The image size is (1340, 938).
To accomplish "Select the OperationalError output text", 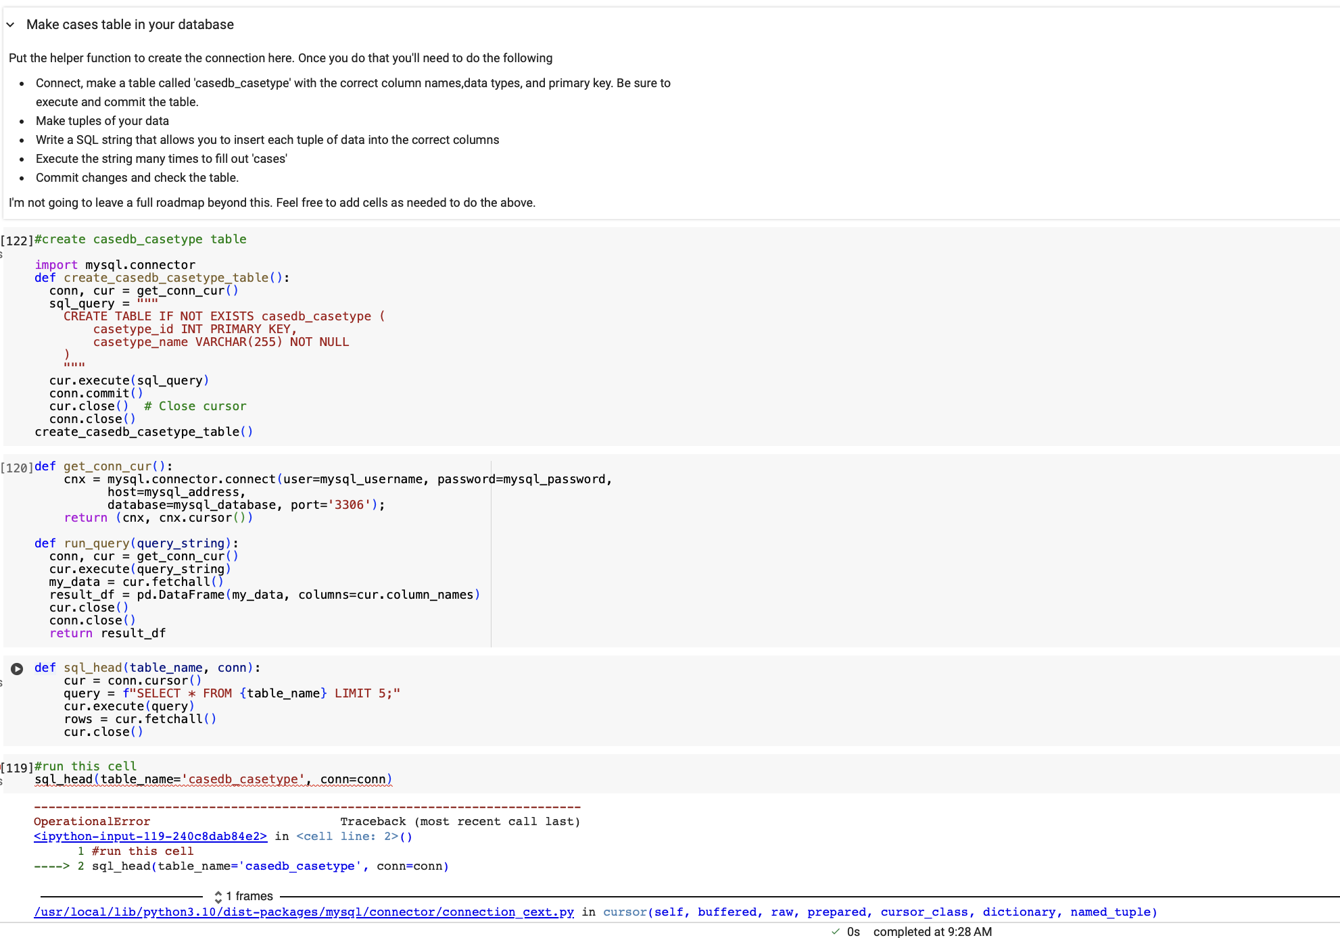I will pyautogui.click(x=91, y=821).
